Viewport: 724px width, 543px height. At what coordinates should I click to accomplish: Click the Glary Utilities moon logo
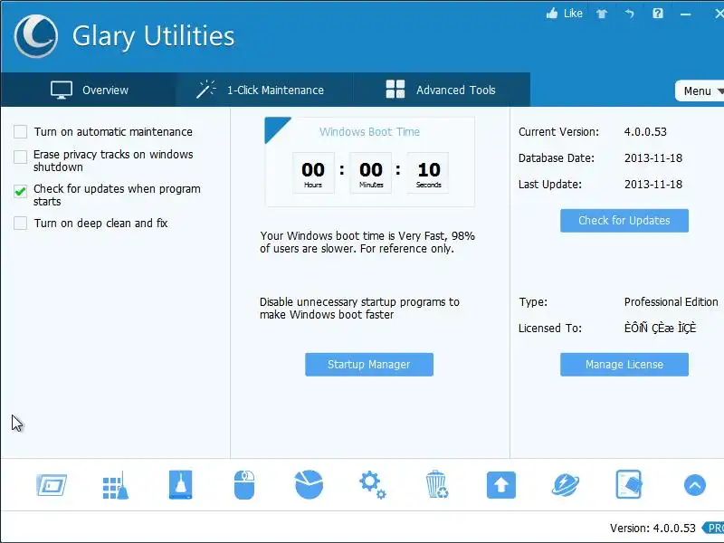click(35, 36)
